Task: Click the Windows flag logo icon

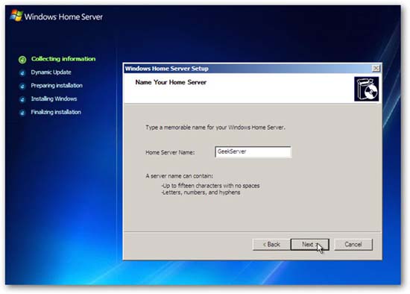Action: click(16, 16)
